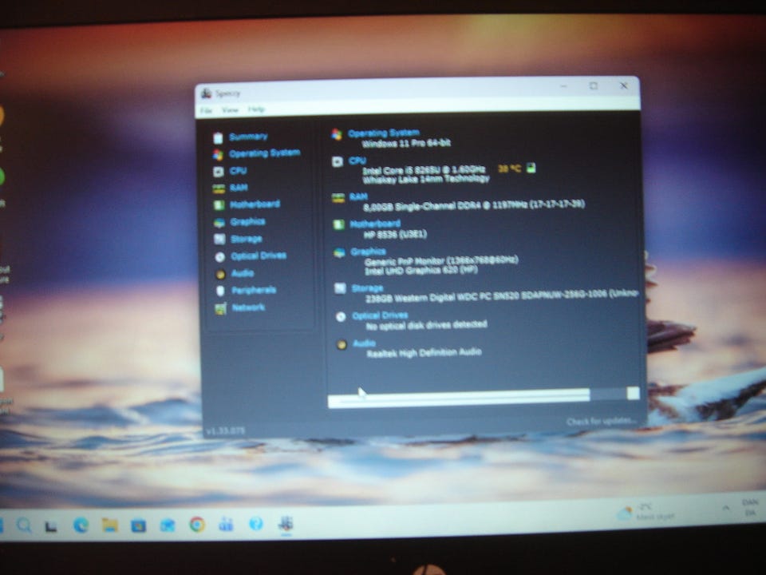Open the weather widget on the taskbar
The width and height of the screenshot is (766, 575).
click(646, 512)
